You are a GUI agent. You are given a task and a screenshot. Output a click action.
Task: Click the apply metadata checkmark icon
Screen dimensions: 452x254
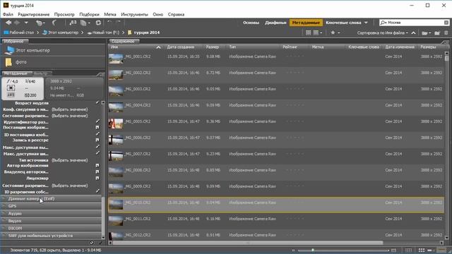point(100,243)
